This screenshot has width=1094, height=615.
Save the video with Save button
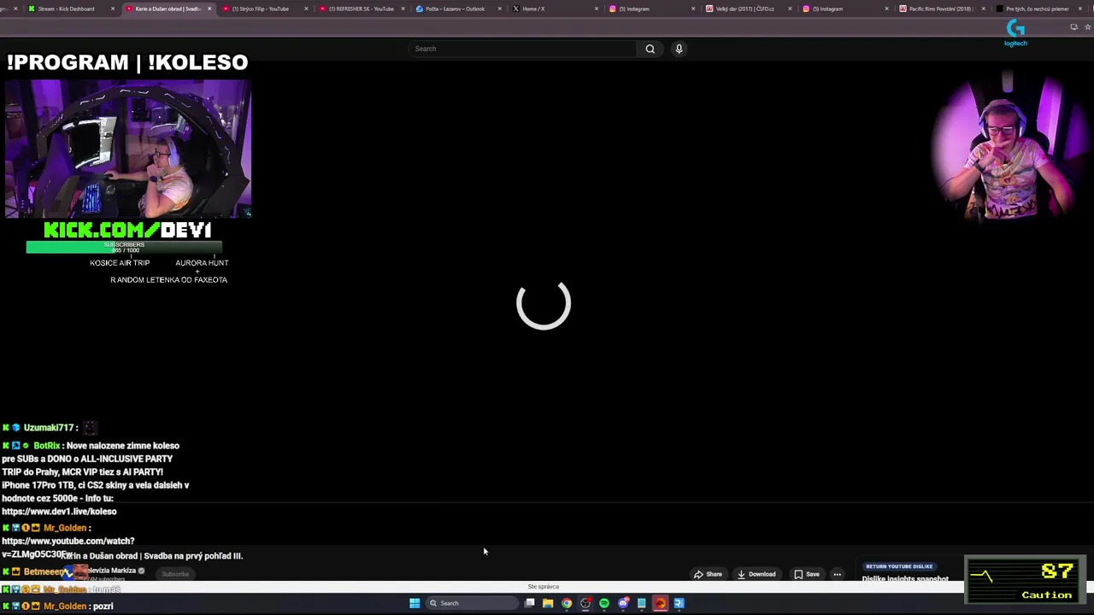click(x=807, y=574)
